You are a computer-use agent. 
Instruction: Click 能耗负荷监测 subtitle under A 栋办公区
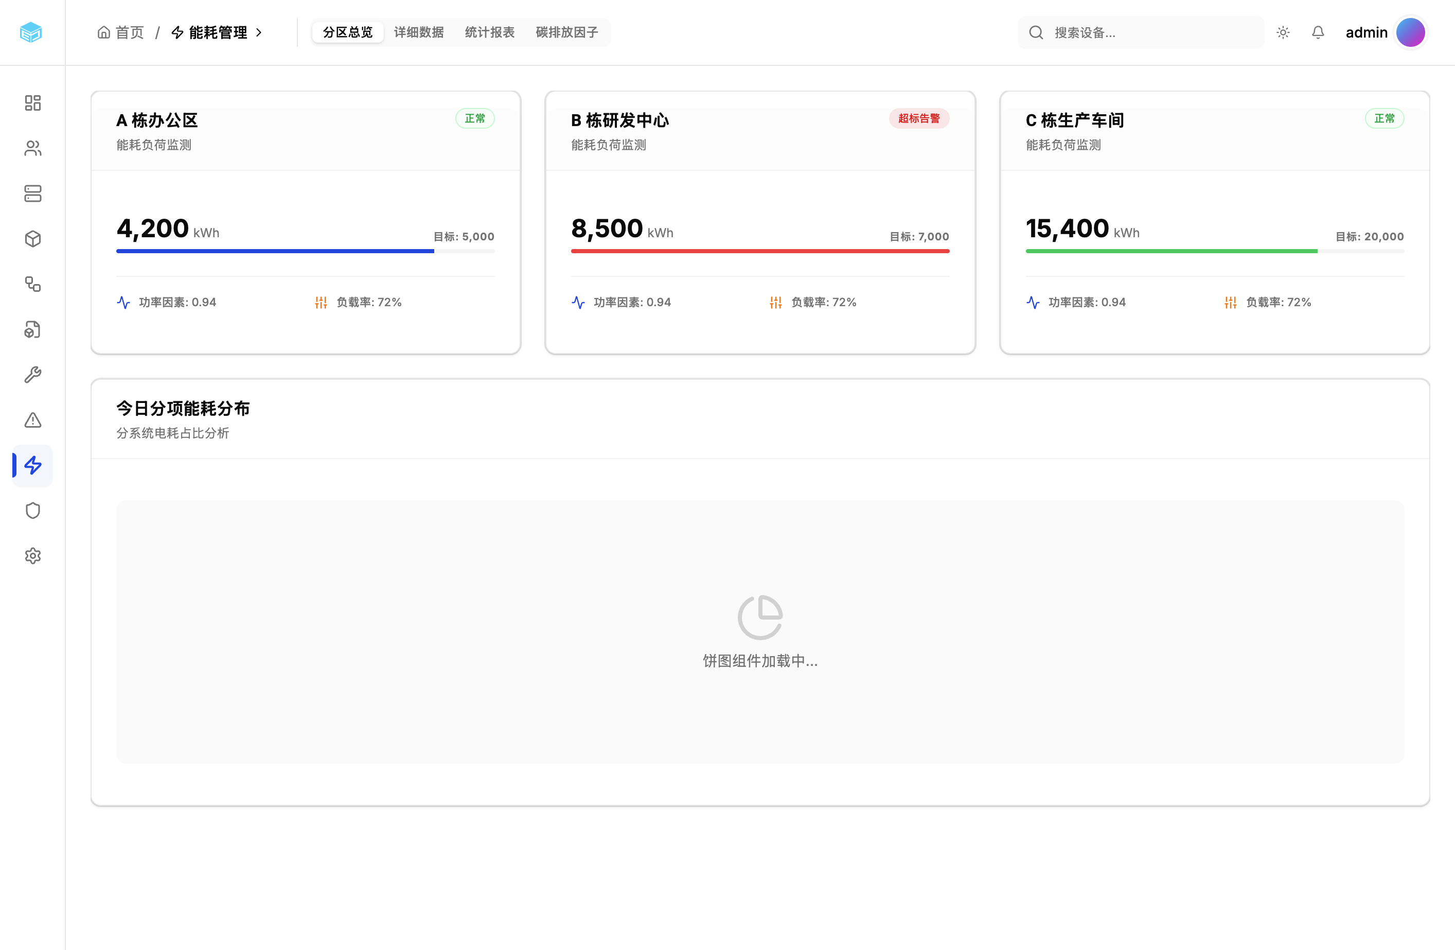coord(153,146)
